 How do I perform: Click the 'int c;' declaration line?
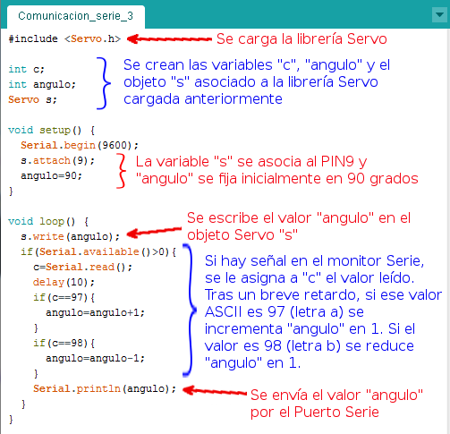click(x=26, y=69)
